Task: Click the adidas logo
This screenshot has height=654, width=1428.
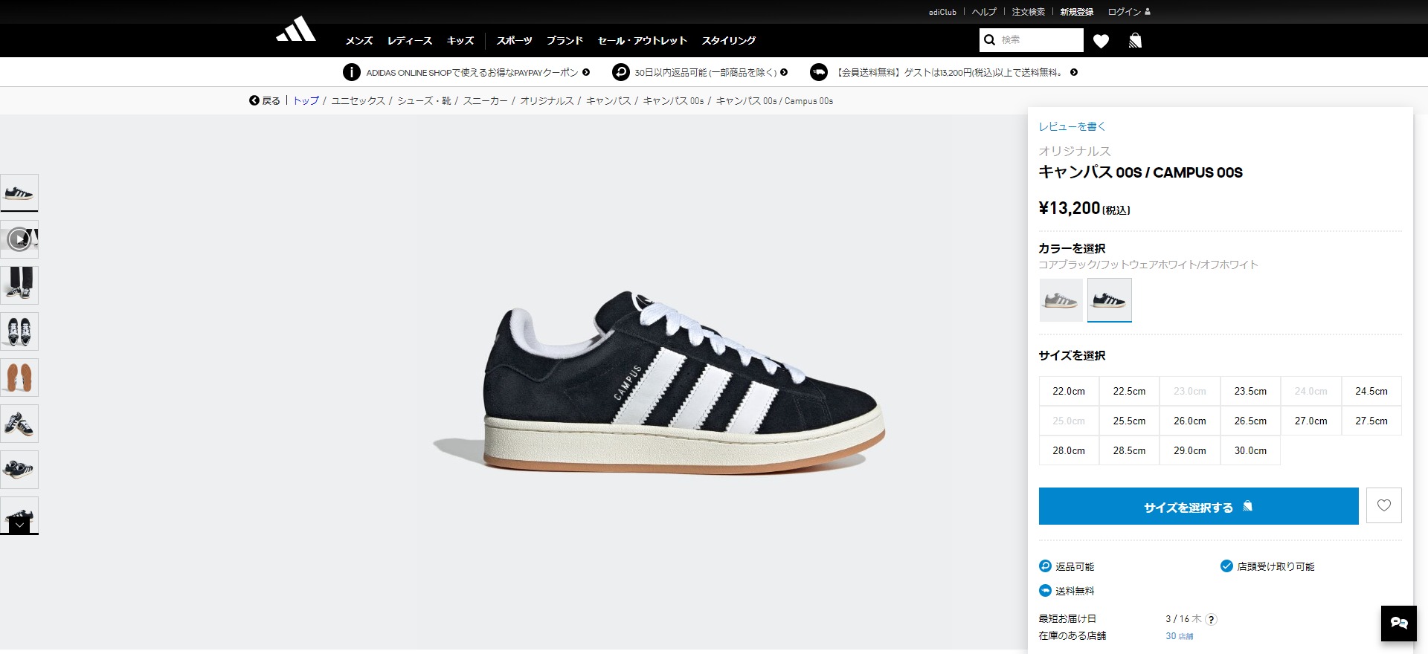Action: point(296,30)
